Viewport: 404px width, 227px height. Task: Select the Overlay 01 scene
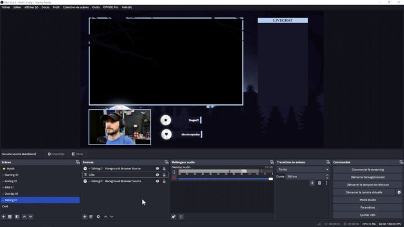tap(40, 194)
